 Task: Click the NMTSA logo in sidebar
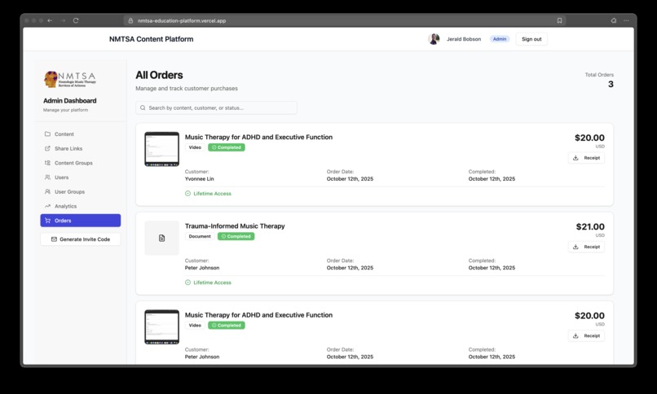point(70,79)
